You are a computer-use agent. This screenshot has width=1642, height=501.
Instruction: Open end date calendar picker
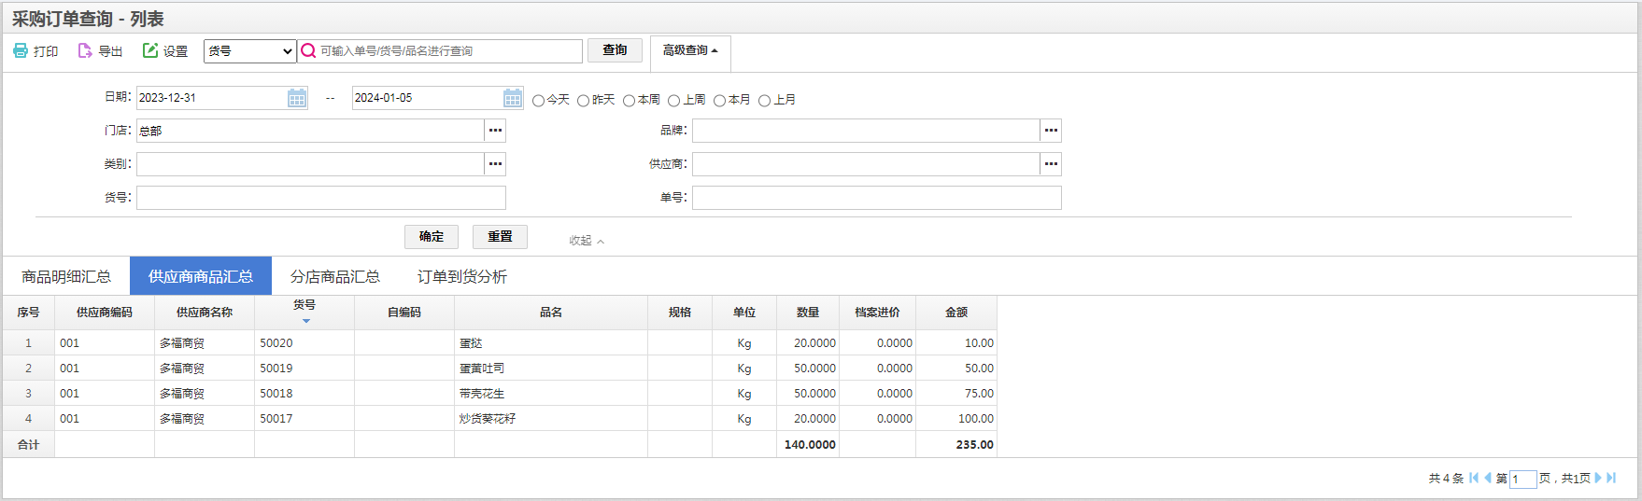click(x=513, y=98)
